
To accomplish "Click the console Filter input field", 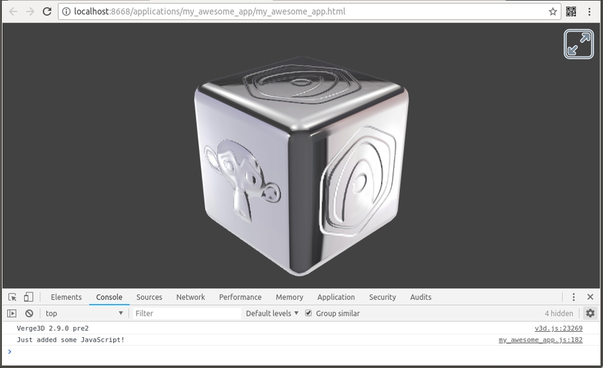I will click(x=186, y=313).
